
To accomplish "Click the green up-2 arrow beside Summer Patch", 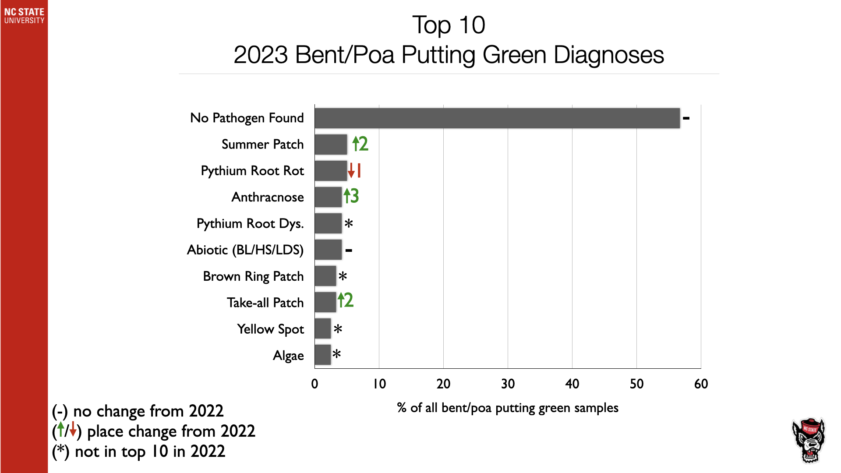I will pos(360,144).
